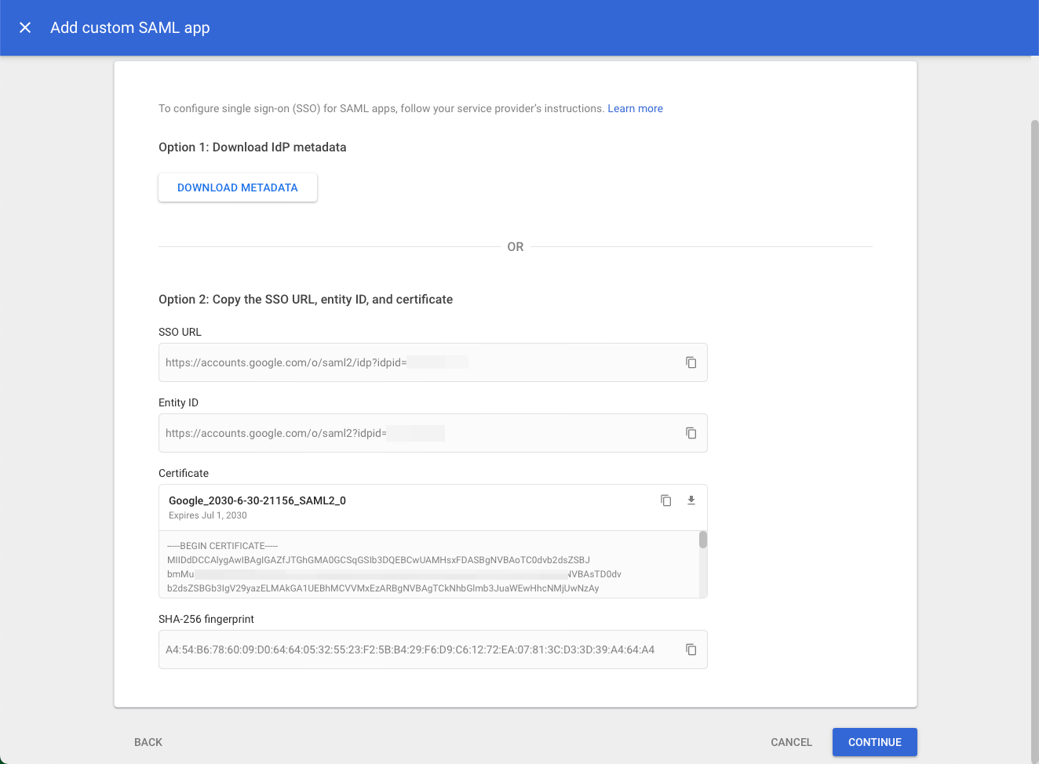Copy the SSO URL using its copy icon
Image resolution: width=1039 pixels, height=764 pixels.
(x=691, y=362)
